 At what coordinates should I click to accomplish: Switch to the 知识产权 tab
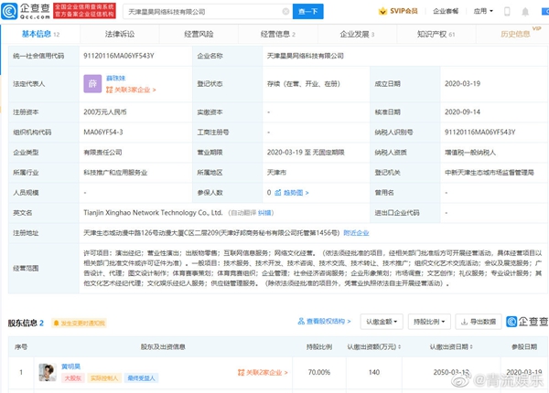[436, 34]
